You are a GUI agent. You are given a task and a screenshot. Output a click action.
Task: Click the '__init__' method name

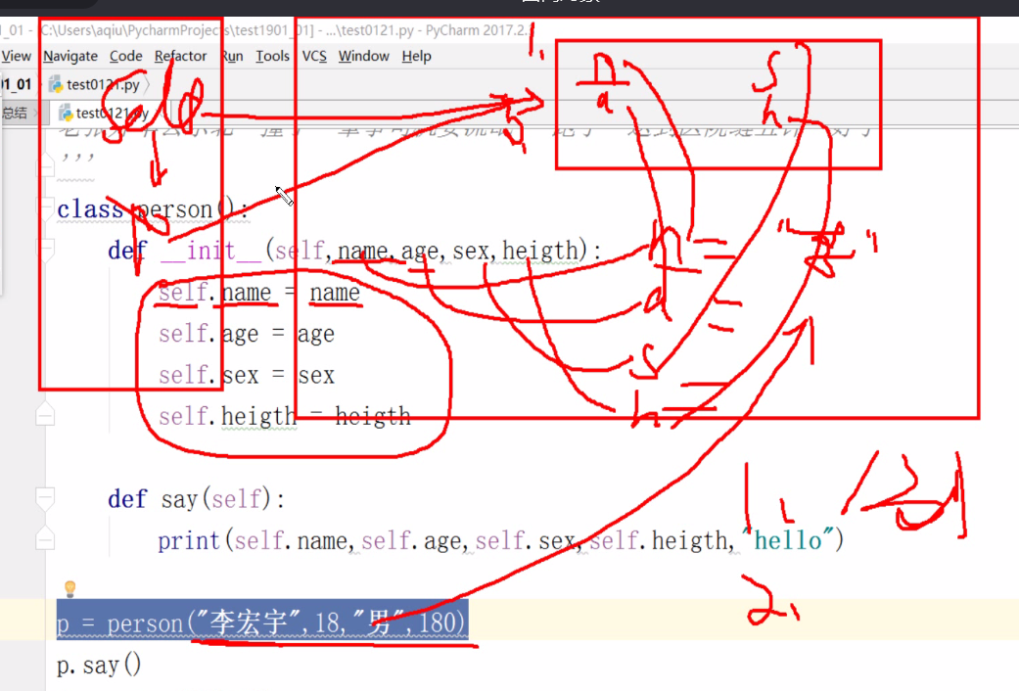pos(211,251)
